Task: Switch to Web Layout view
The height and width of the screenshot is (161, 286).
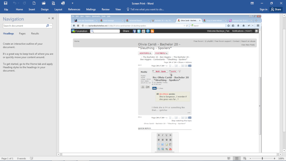Action: coord(245,158)
